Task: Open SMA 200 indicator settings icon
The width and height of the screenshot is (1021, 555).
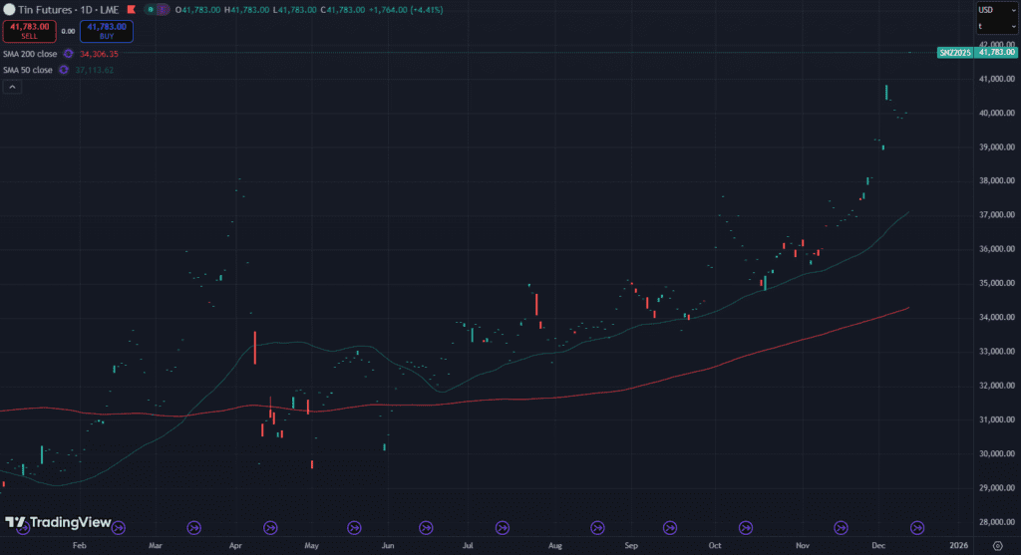Action: pos(68,54)
